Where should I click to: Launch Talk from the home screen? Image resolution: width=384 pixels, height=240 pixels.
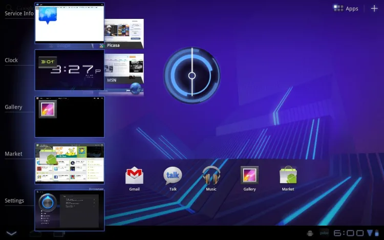pyautogui.click(x=173, y=176)
